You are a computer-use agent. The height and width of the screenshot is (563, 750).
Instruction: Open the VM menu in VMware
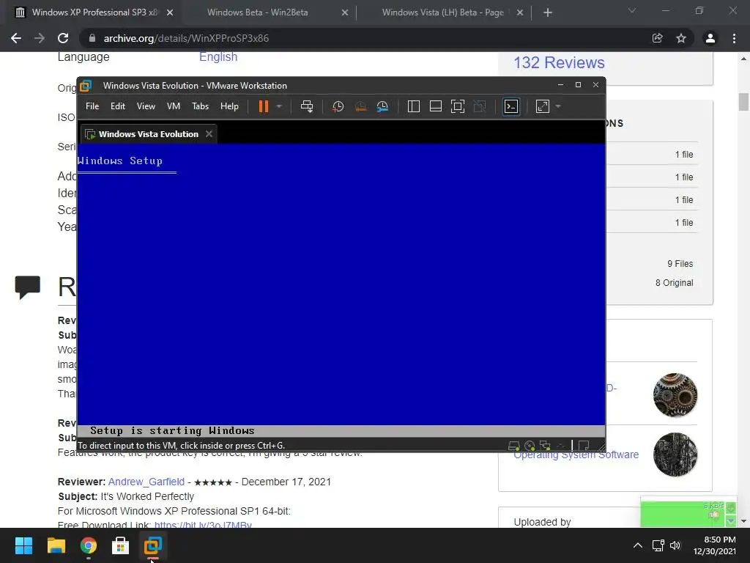point(174,106)
